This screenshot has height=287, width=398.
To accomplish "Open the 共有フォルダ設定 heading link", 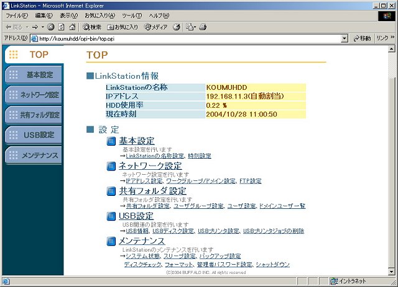I will tap(153, 191).
